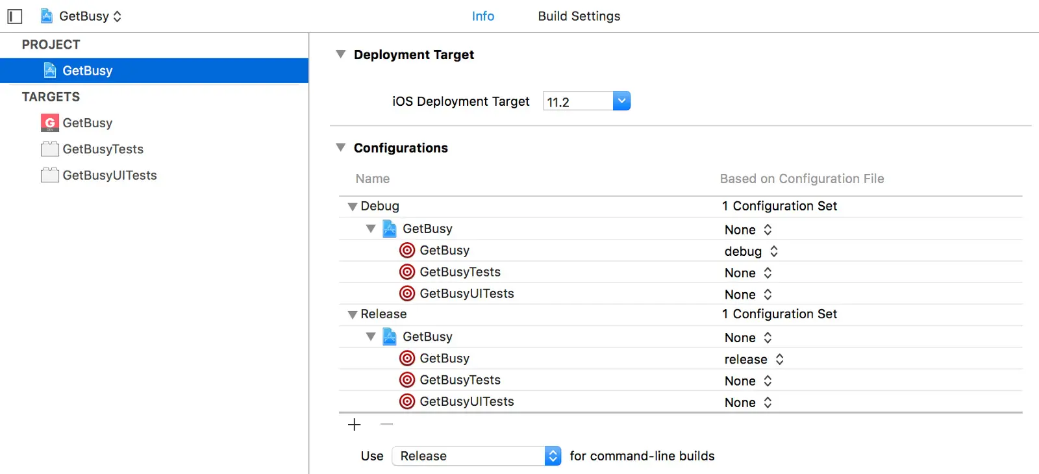Toggle the sidebar panel icon
This screenshot has width=1039, height=474.
(x=14, y=16)
